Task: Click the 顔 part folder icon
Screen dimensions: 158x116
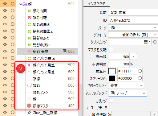Action: coord(25,4)
